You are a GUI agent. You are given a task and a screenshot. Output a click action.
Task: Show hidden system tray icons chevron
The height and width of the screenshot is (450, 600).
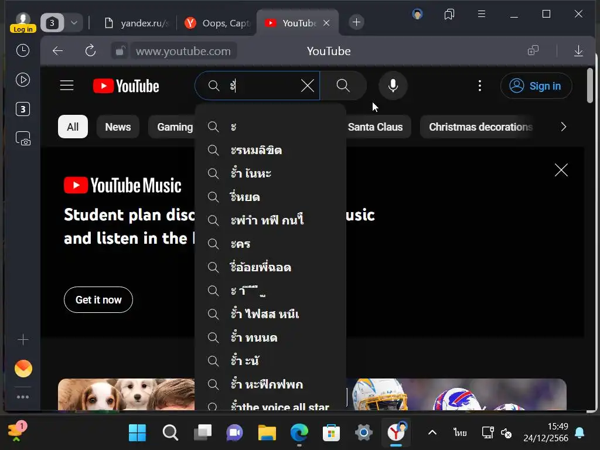[x=432, y=432]
